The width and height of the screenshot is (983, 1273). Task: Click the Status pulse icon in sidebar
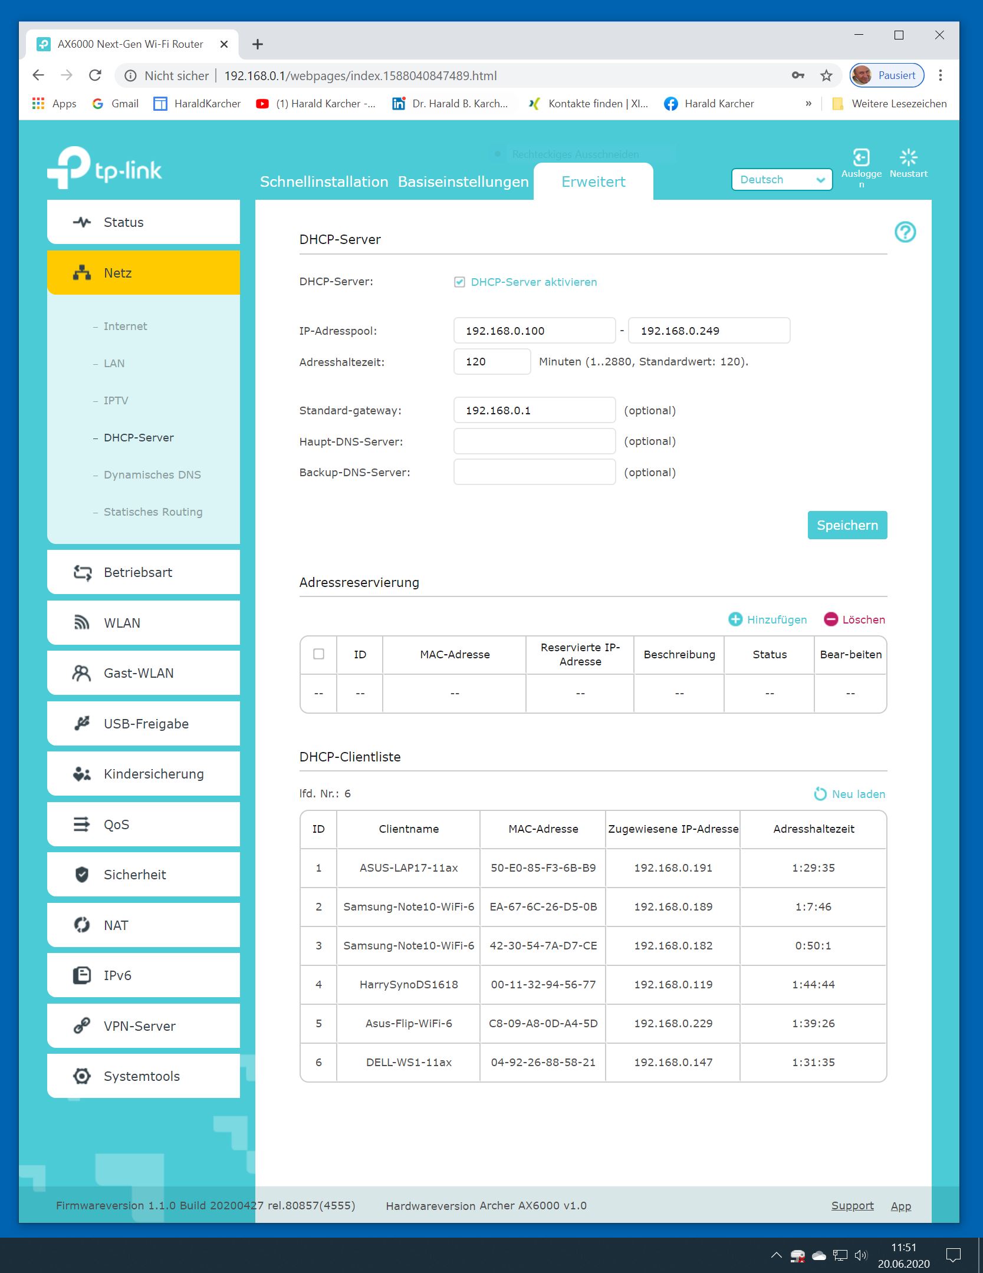pos(82,222)
